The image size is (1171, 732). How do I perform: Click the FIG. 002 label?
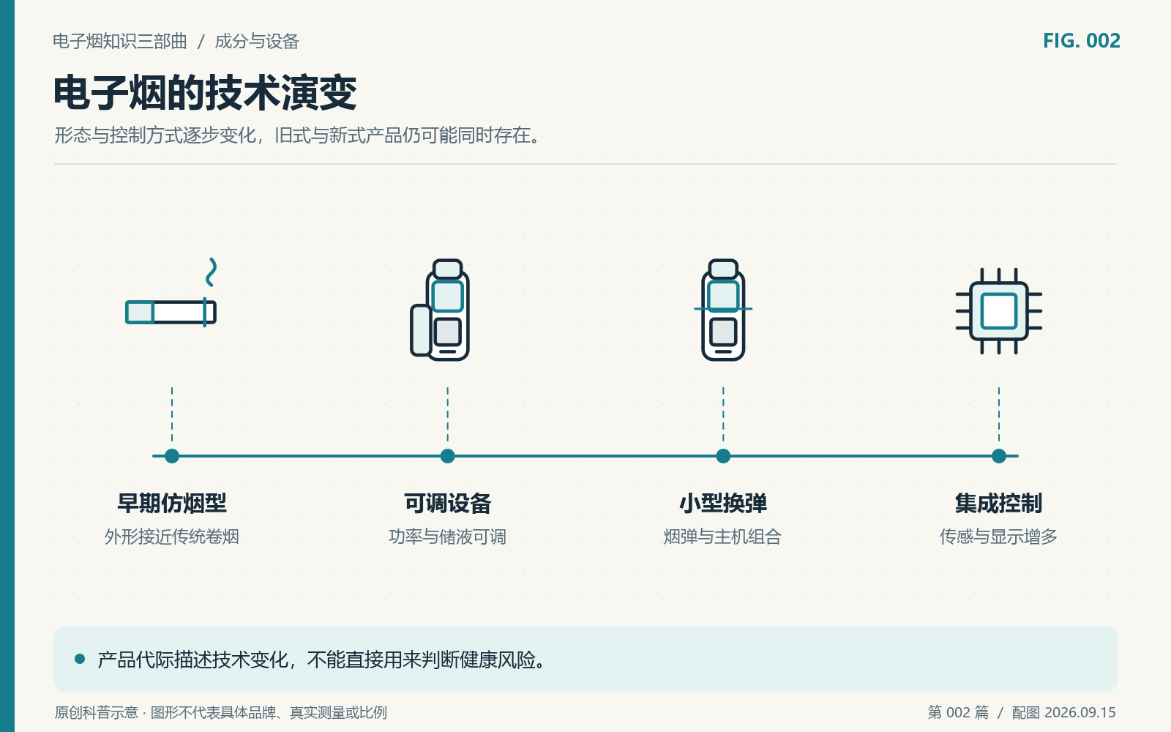[x=1082, y=41]
